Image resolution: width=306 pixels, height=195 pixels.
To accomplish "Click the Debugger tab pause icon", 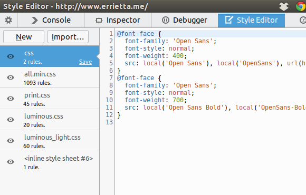I will point(166,20).
